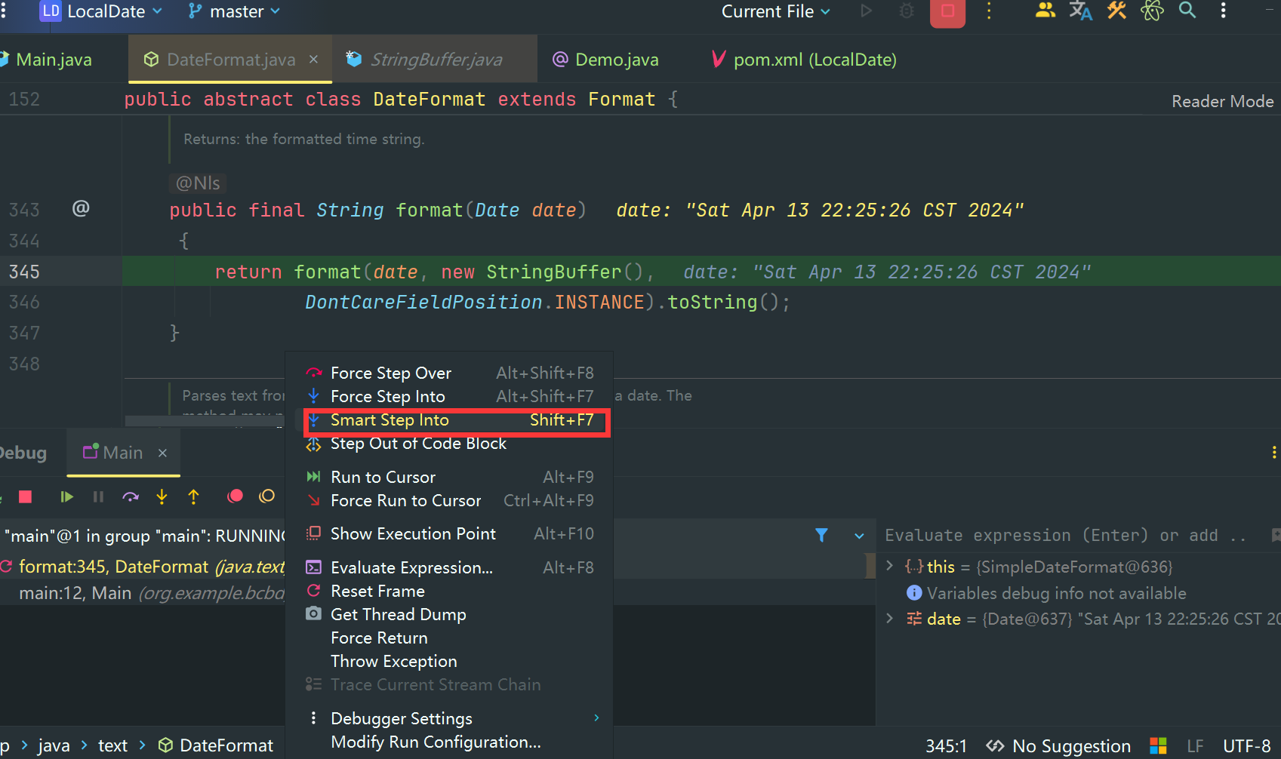The image size is (1281, 759).
Task: Open the more actions menu next to stop button
Action: (989, 11)
